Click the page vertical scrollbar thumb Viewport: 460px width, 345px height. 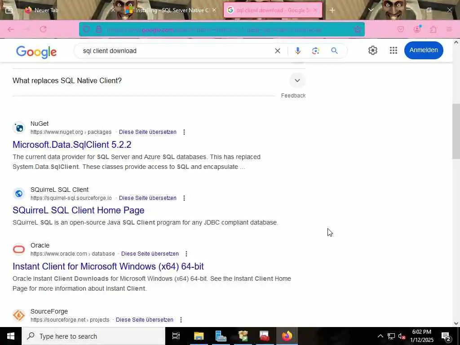(x=456, y=131)
